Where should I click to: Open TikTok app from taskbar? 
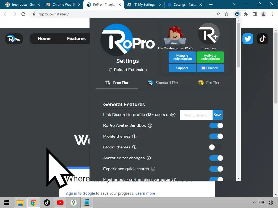47,203
